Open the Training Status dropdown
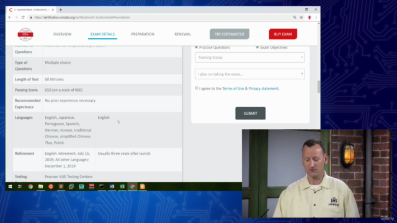 point(249,58)
